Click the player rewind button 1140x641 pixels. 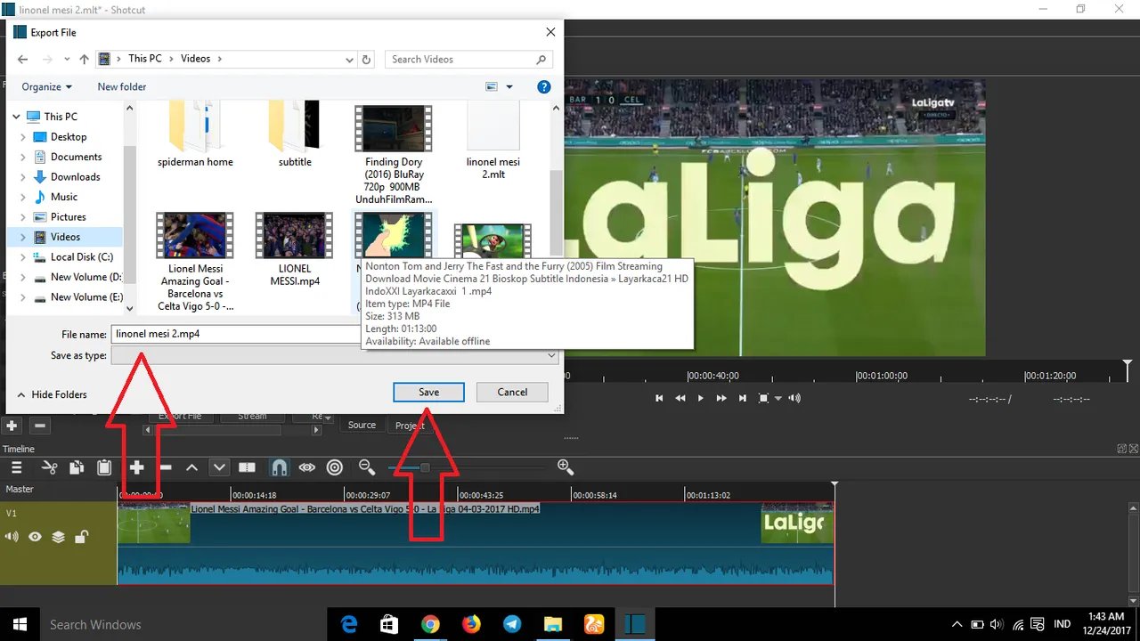coord(680,398)
